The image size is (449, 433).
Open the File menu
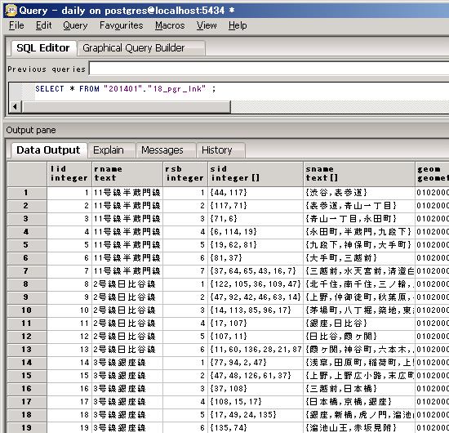(x=16, y=25)
